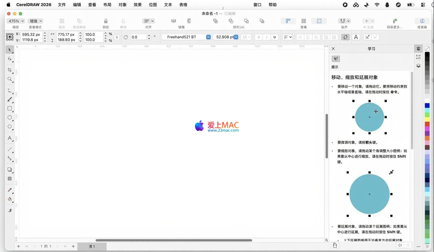Image resolution: width=434 pixels, height=252 pixels.
Task: Select the Crop tool in the toolbox
Action: click(10, 70)
